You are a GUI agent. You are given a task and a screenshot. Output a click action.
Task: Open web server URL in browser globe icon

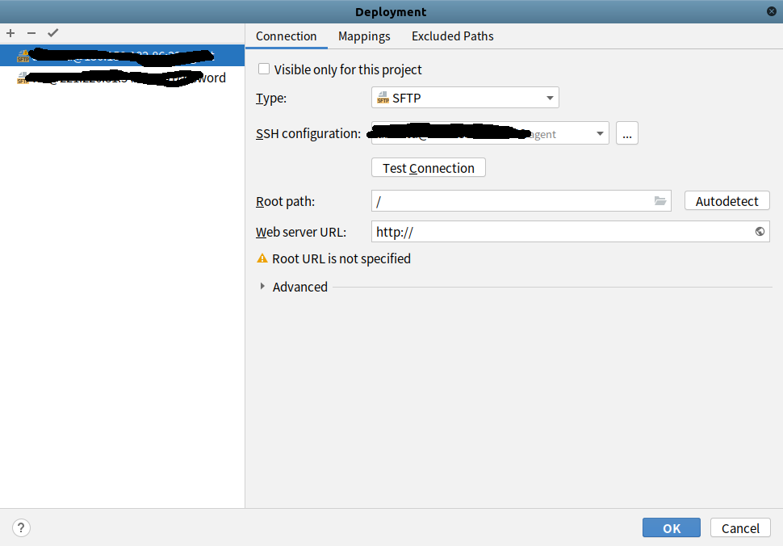(760, 232)
